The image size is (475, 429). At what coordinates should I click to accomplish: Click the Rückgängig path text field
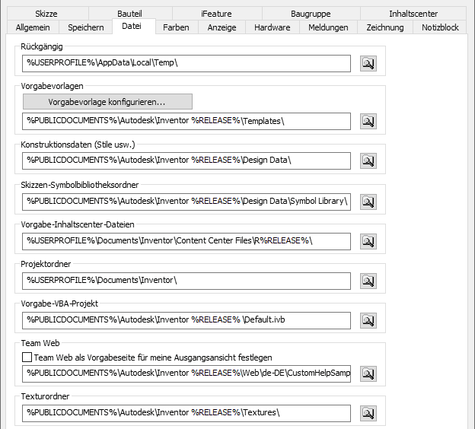coord(186,63)
